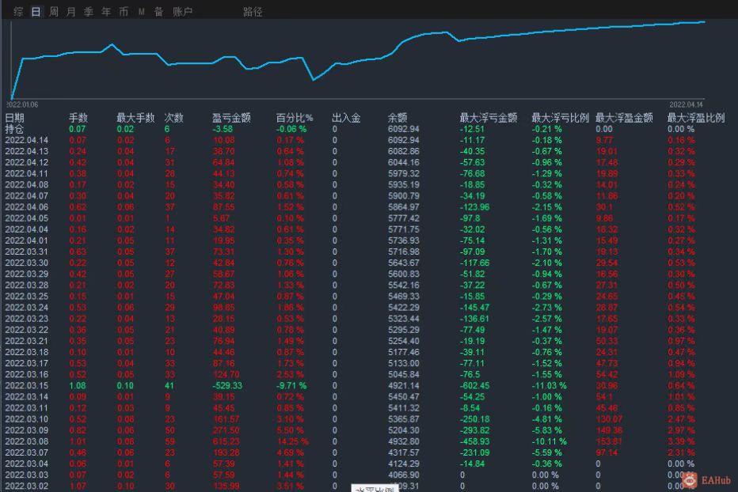Click the -602.45 max floating loss cell

pos(474,386)
